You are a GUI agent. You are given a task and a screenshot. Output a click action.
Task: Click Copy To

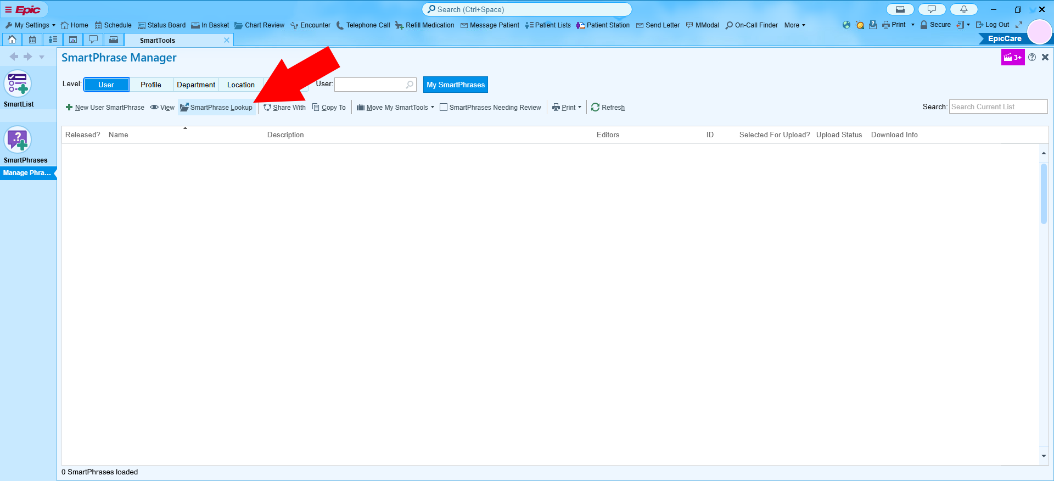[329, 108]
